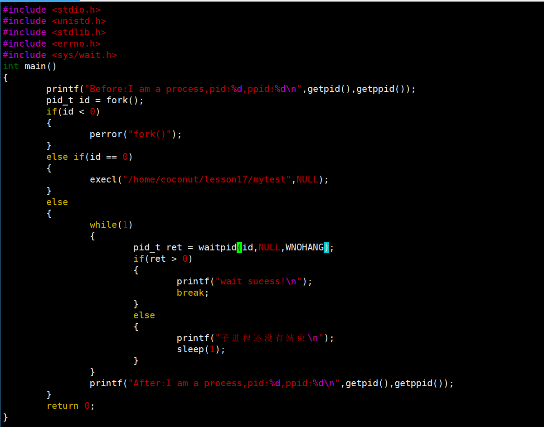Image resolution: width=544 pixels, height=427 pixels.
Task: Click the 'break;' statement
Action: [x=193, y=293]
